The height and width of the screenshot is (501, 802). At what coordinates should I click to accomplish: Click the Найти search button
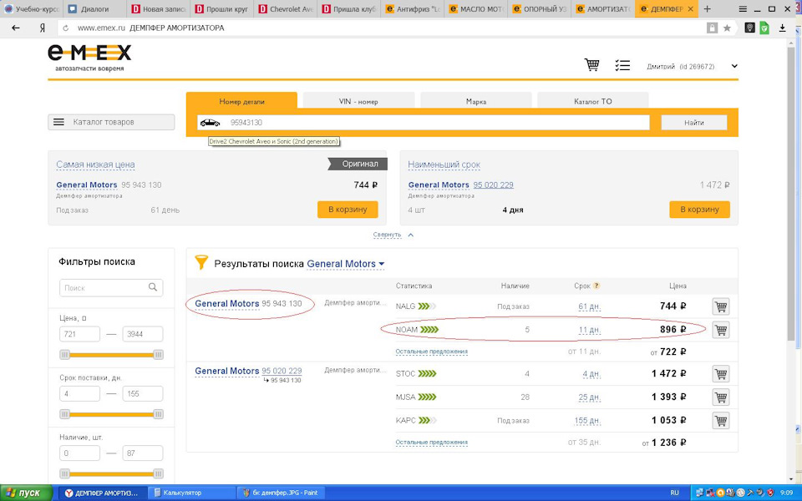(694, 123)
